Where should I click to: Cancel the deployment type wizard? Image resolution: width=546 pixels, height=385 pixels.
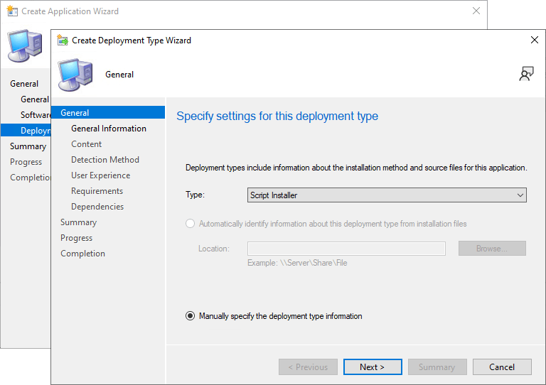pyautogui.click(x=502, y=367)
